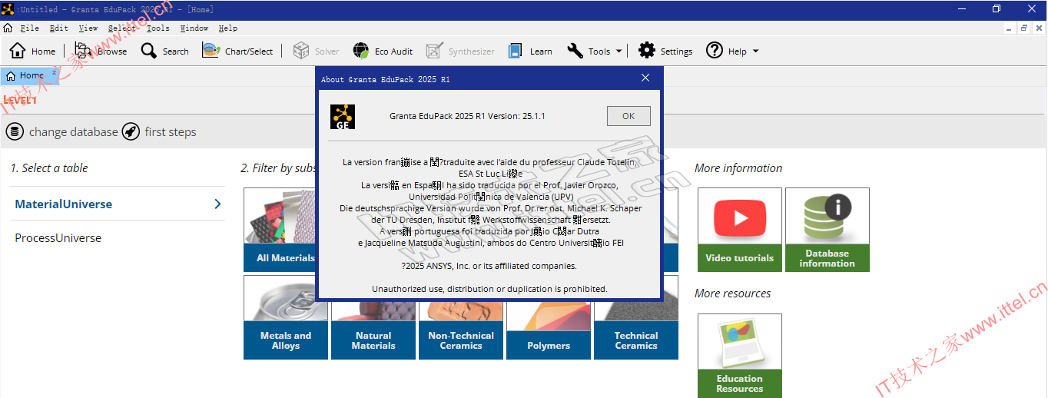Click the first steps link

[171, 131]
